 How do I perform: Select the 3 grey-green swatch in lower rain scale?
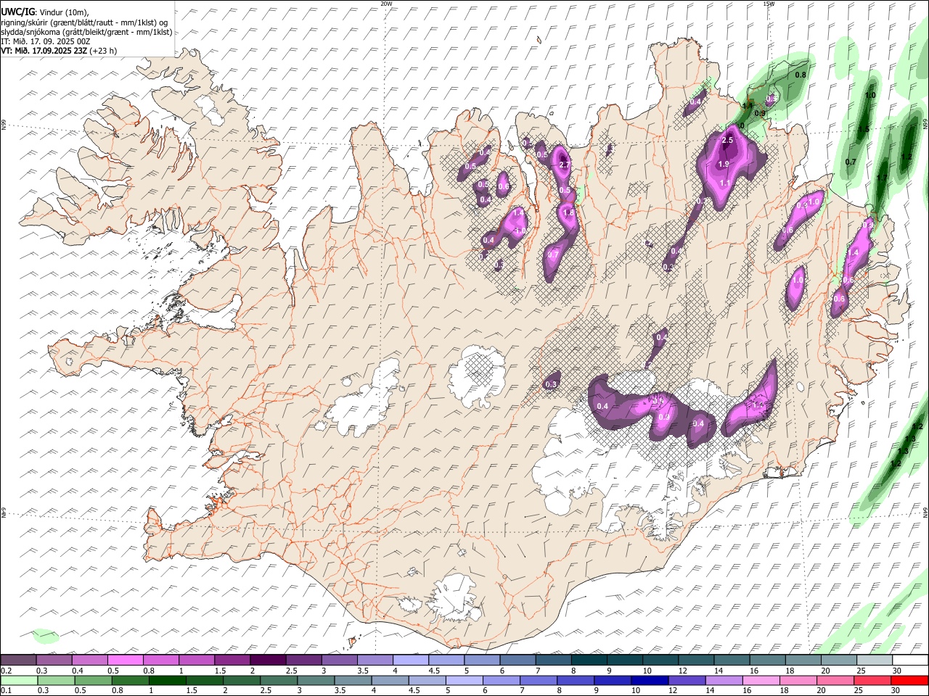click(x=316, y=681)
